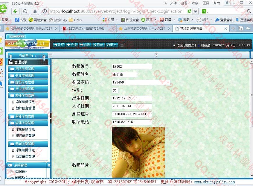Viewport: 253px width, 186px height.
Task: Collapse the 新闻信息管理 menu section
Action: (x=28, y=144)
